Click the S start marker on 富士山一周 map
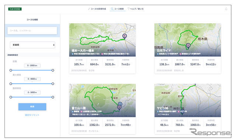 click(x=120, y=104)
